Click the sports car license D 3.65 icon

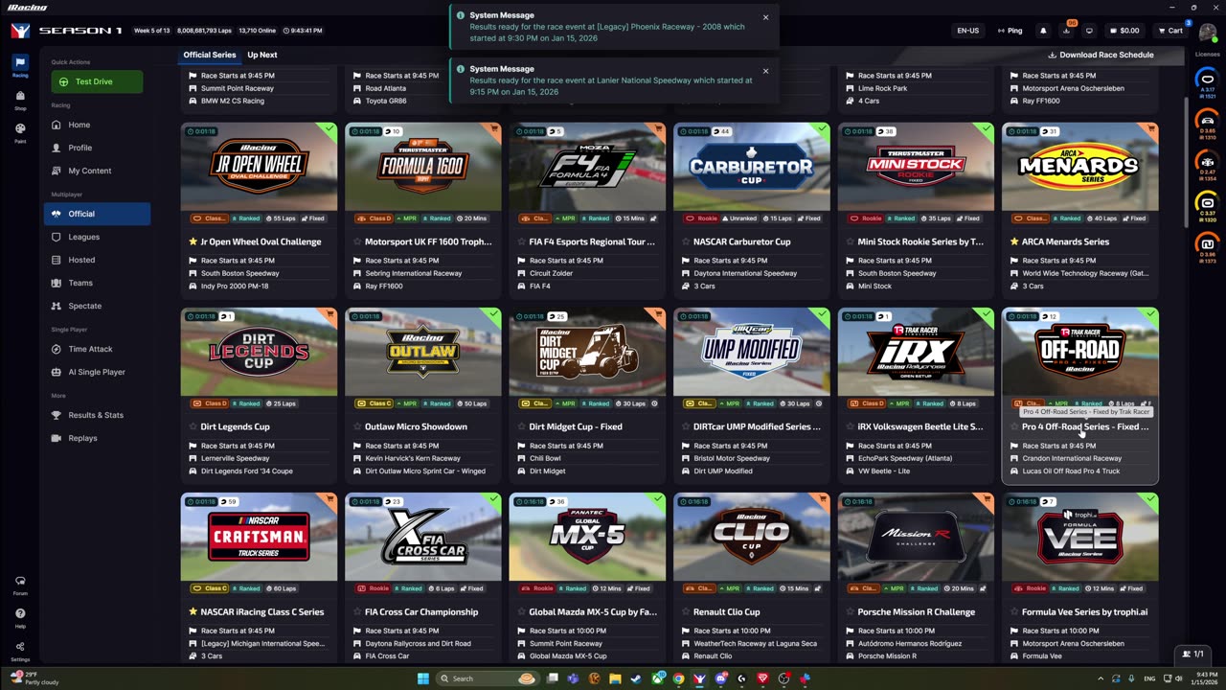1208,122
